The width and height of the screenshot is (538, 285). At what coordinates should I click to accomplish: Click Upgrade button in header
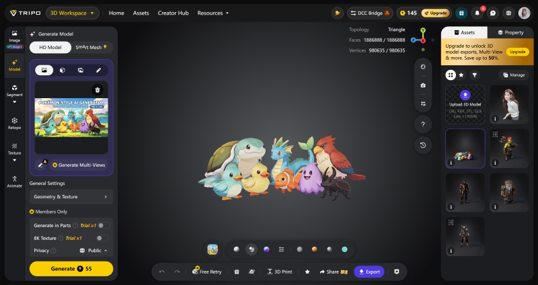point(435,13)
